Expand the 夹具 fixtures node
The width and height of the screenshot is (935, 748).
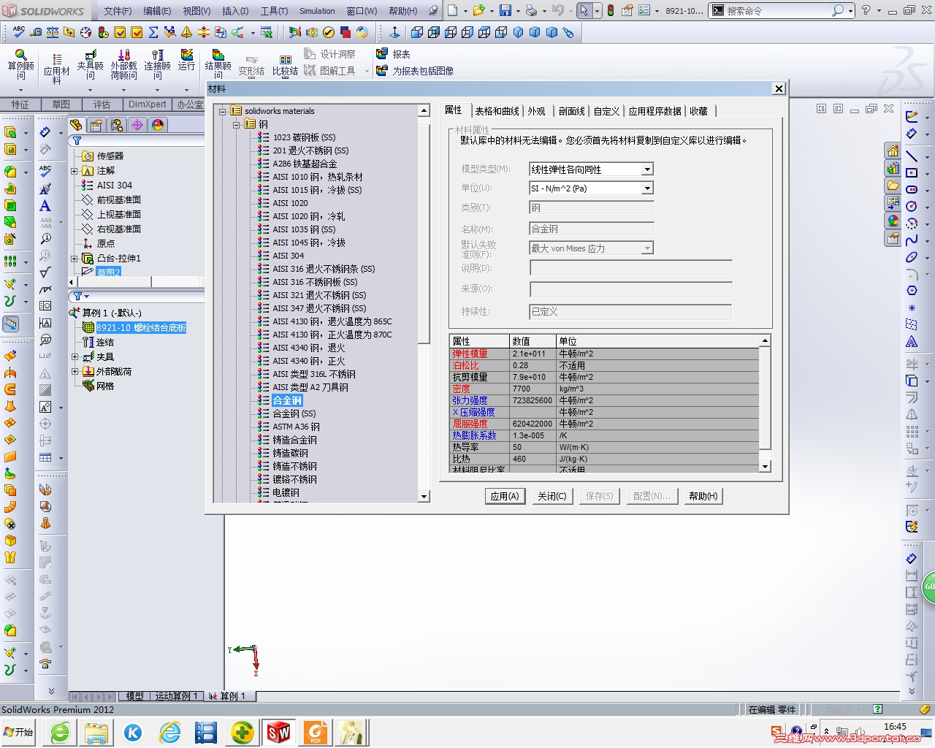75,357
